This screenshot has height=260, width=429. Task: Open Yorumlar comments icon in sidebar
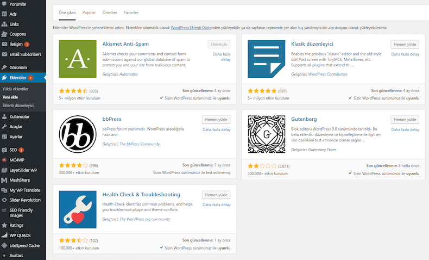4,4
